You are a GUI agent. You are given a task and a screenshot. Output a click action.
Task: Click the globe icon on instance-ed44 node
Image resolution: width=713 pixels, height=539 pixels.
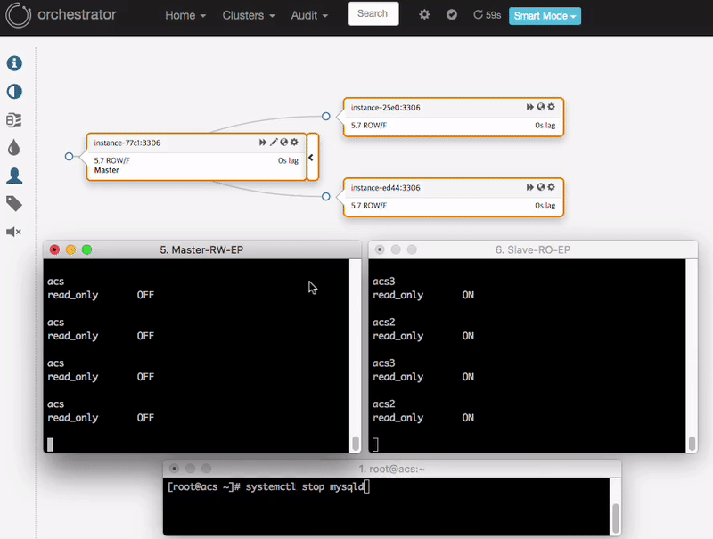(x=539, y=186)
